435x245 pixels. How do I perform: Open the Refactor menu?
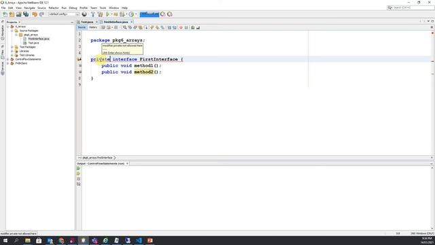54,7
